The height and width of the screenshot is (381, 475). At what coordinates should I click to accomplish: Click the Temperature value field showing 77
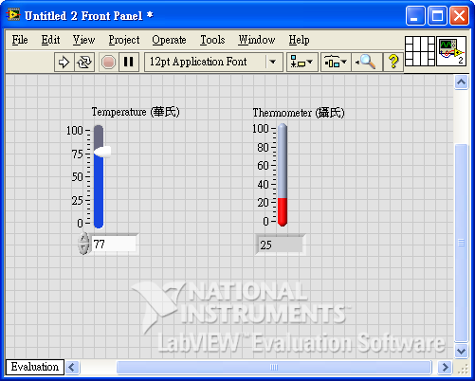pyautogui.click(x=114, y=244)
